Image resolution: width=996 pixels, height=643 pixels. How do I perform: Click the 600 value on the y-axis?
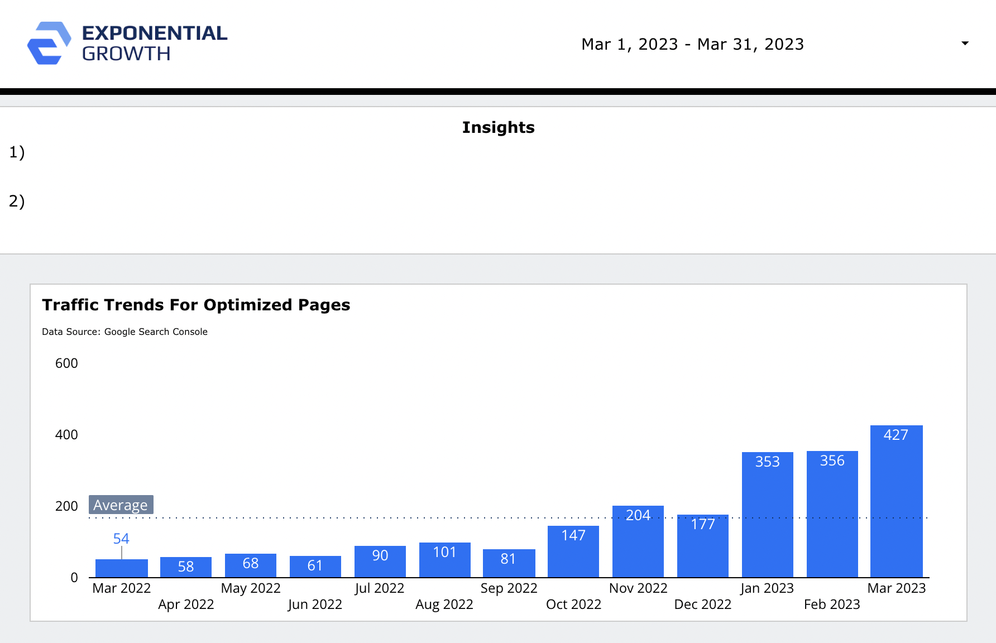65,363
